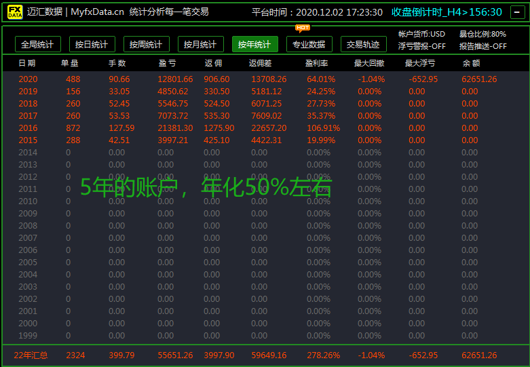Click the 返佣 column header
The image size is (530, 367).
(213, 63)
